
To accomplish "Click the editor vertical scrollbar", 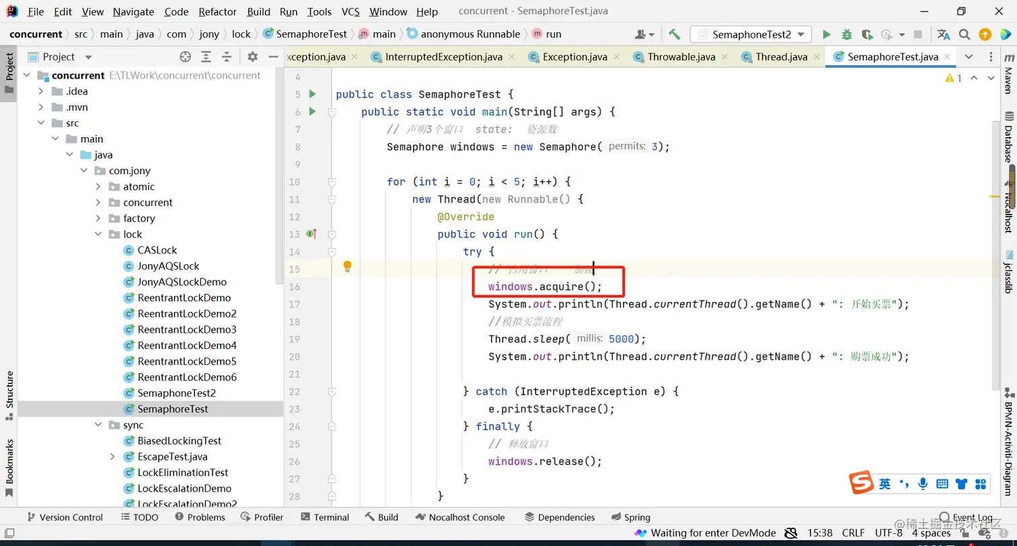I will click(996, 254).
